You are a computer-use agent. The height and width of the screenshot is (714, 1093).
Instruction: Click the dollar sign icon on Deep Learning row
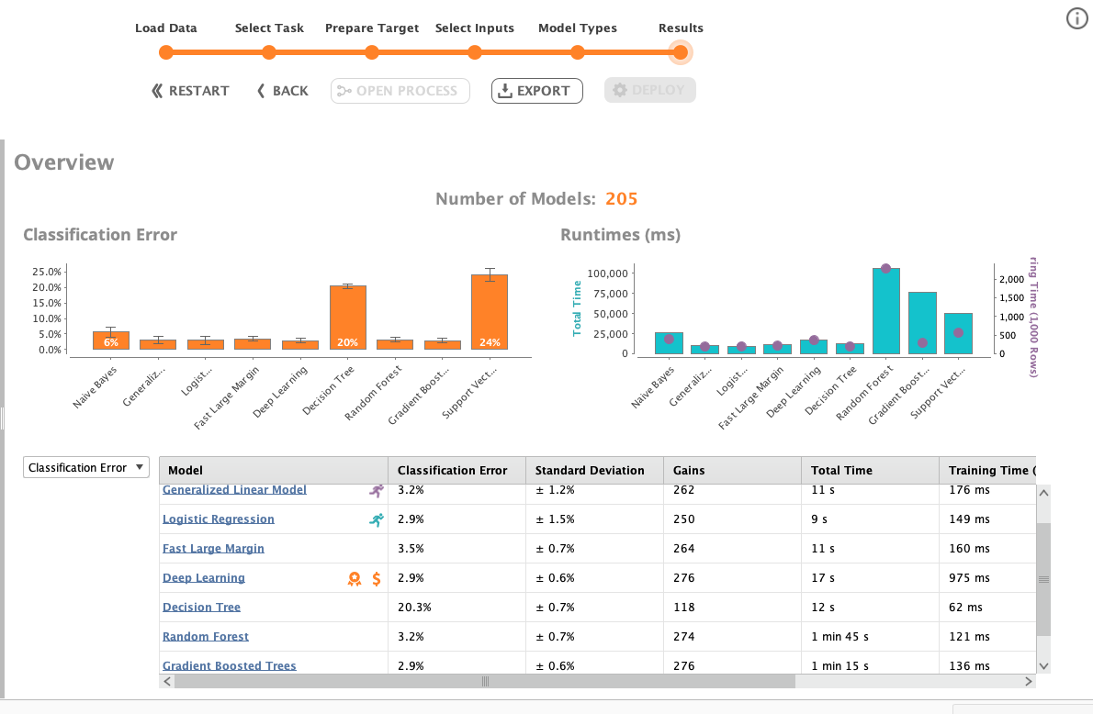pos(377,578)
